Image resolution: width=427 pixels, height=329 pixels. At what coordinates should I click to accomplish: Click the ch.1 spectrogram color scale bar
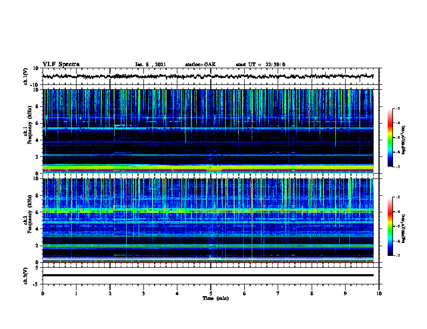pyautogui.click(x=390, y=138)
